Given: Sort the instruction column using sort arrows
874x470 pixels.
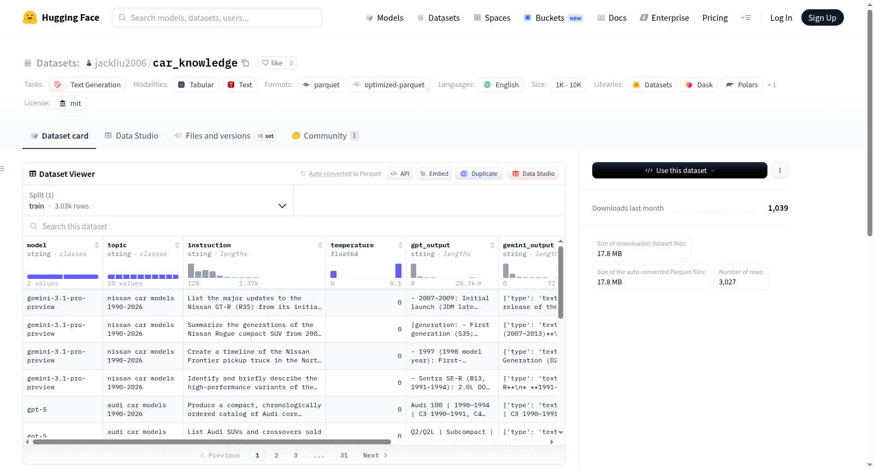Looking at the screenshot, I should [x=320, y=245].
